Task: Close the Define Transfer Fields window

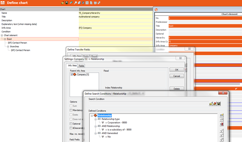Action: 189,49
